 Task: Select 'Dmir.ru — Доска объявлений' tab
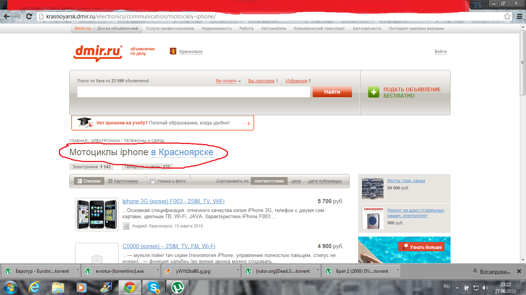(107, 28)
